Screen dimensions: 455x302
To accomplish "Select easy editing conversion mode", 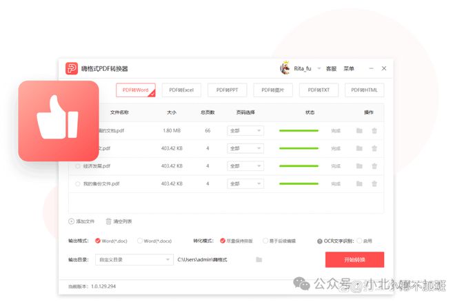I will click(265, 241).
